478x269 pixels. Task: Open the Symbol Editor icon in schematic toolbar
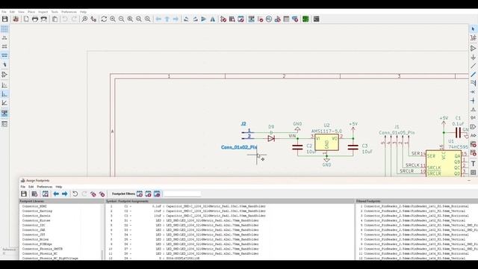pos(223,19)
